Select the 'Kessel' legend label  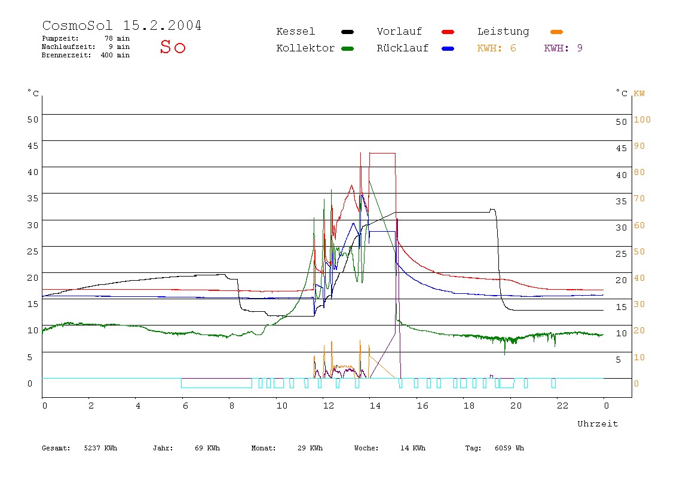pos(295,32)
